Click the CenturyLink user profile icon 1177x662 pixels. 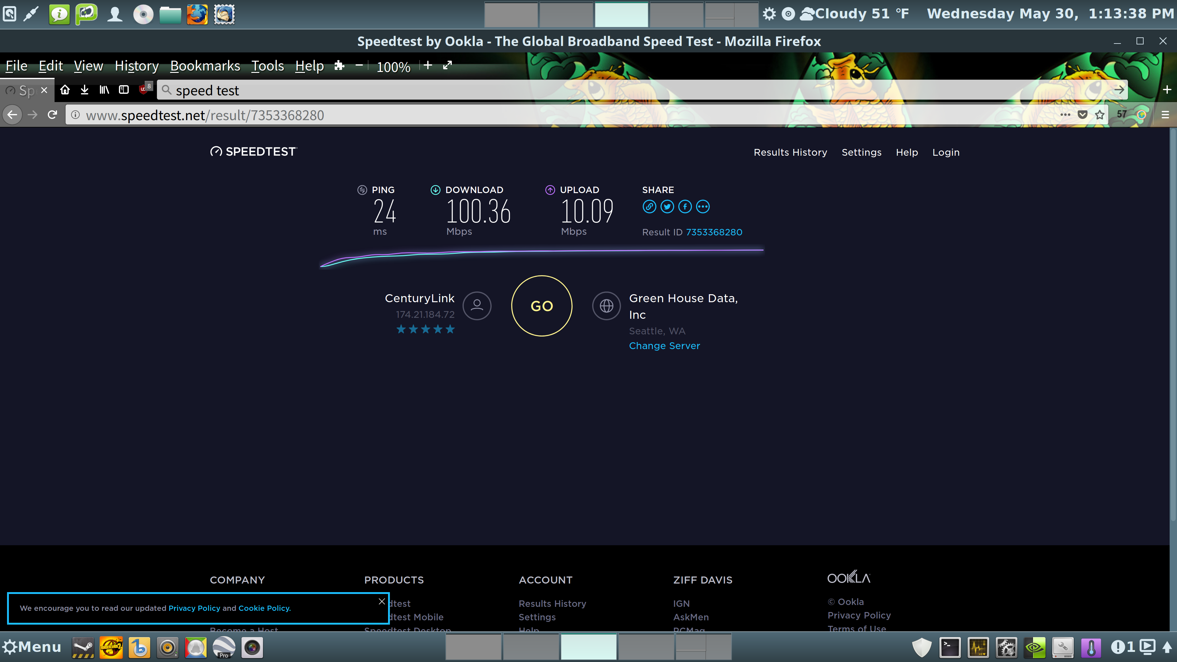(477, 306)
